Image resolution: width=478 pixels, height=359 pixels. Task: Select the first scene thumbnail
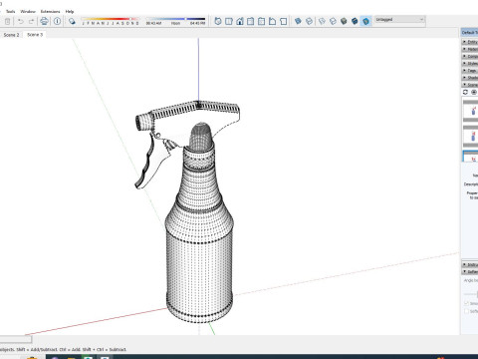(x=471, y=111)
